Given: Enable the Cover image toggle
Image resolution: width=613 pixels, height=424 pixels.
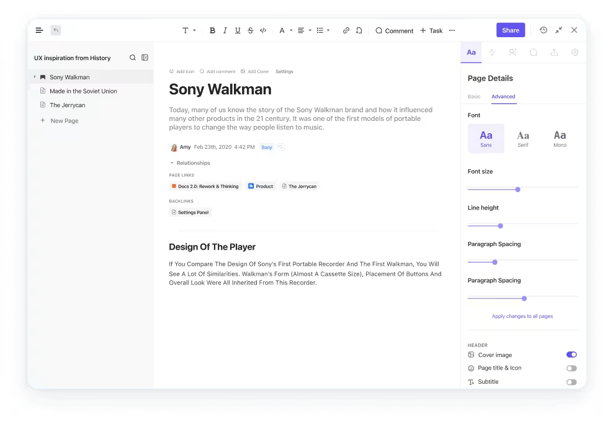Looking at the screenshot, I should (571, 355).
